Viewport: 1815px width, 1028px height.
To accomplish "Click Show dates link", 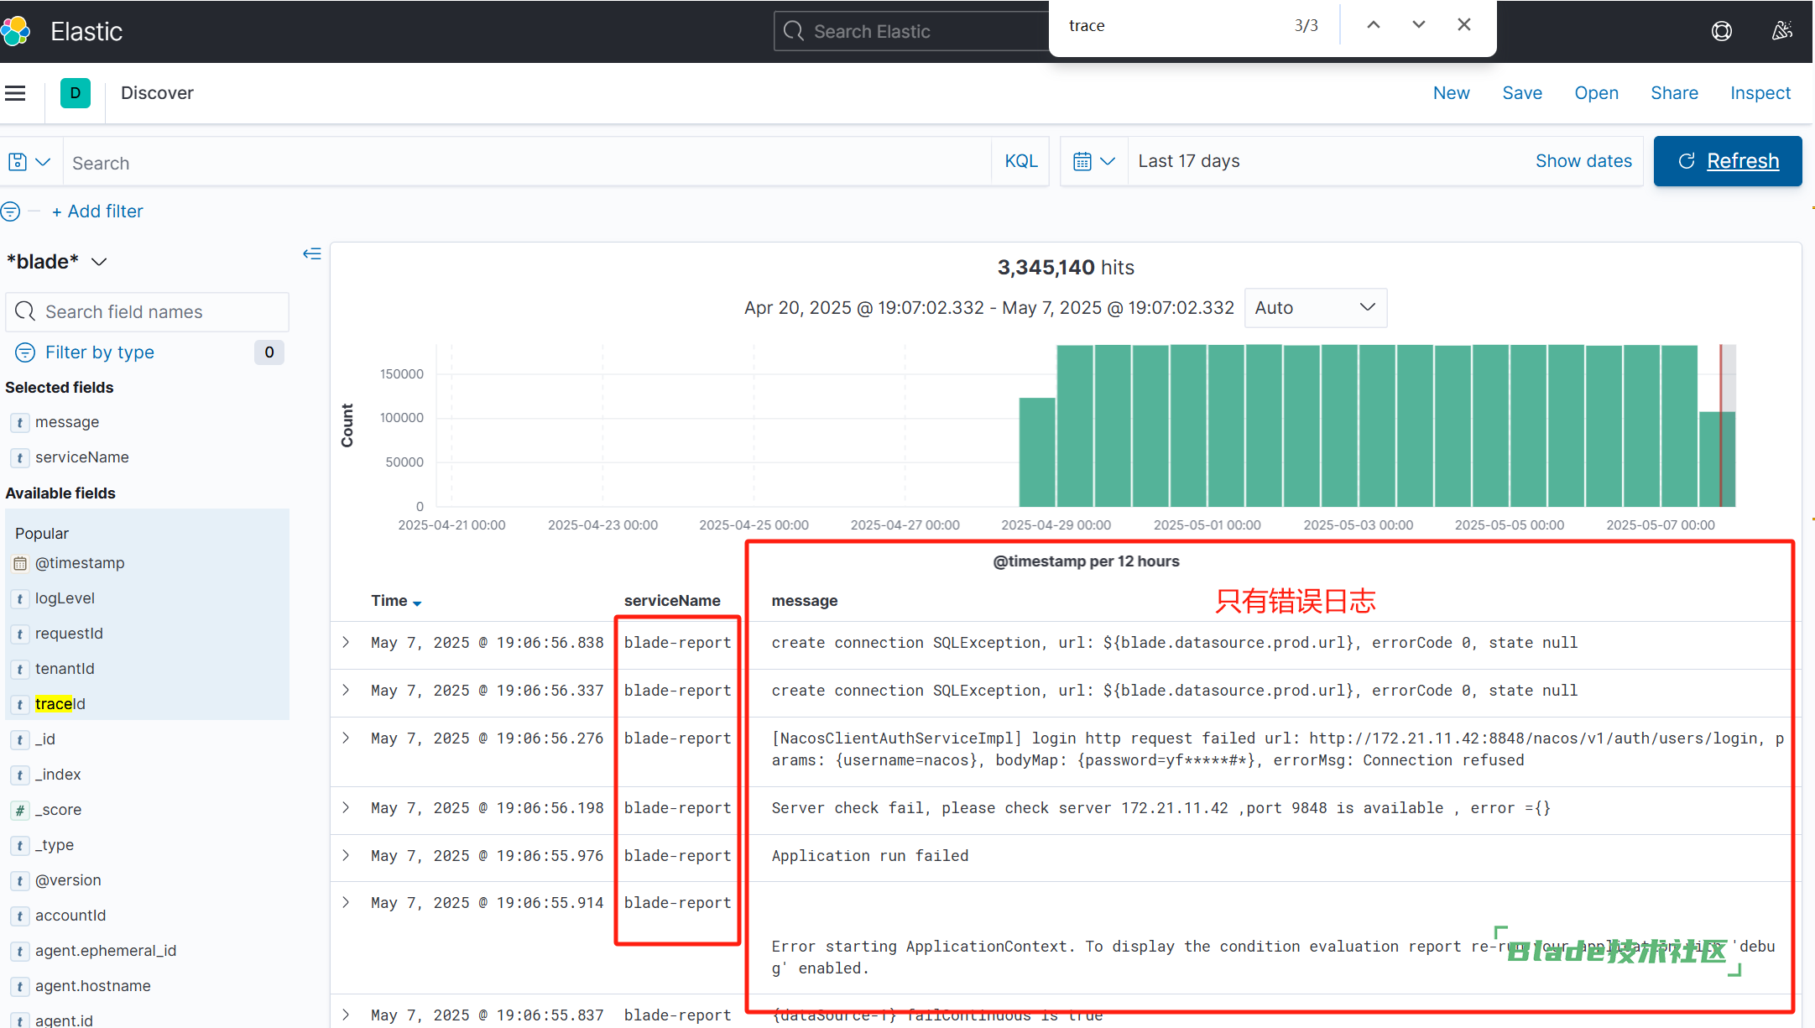I will 1583,161.
